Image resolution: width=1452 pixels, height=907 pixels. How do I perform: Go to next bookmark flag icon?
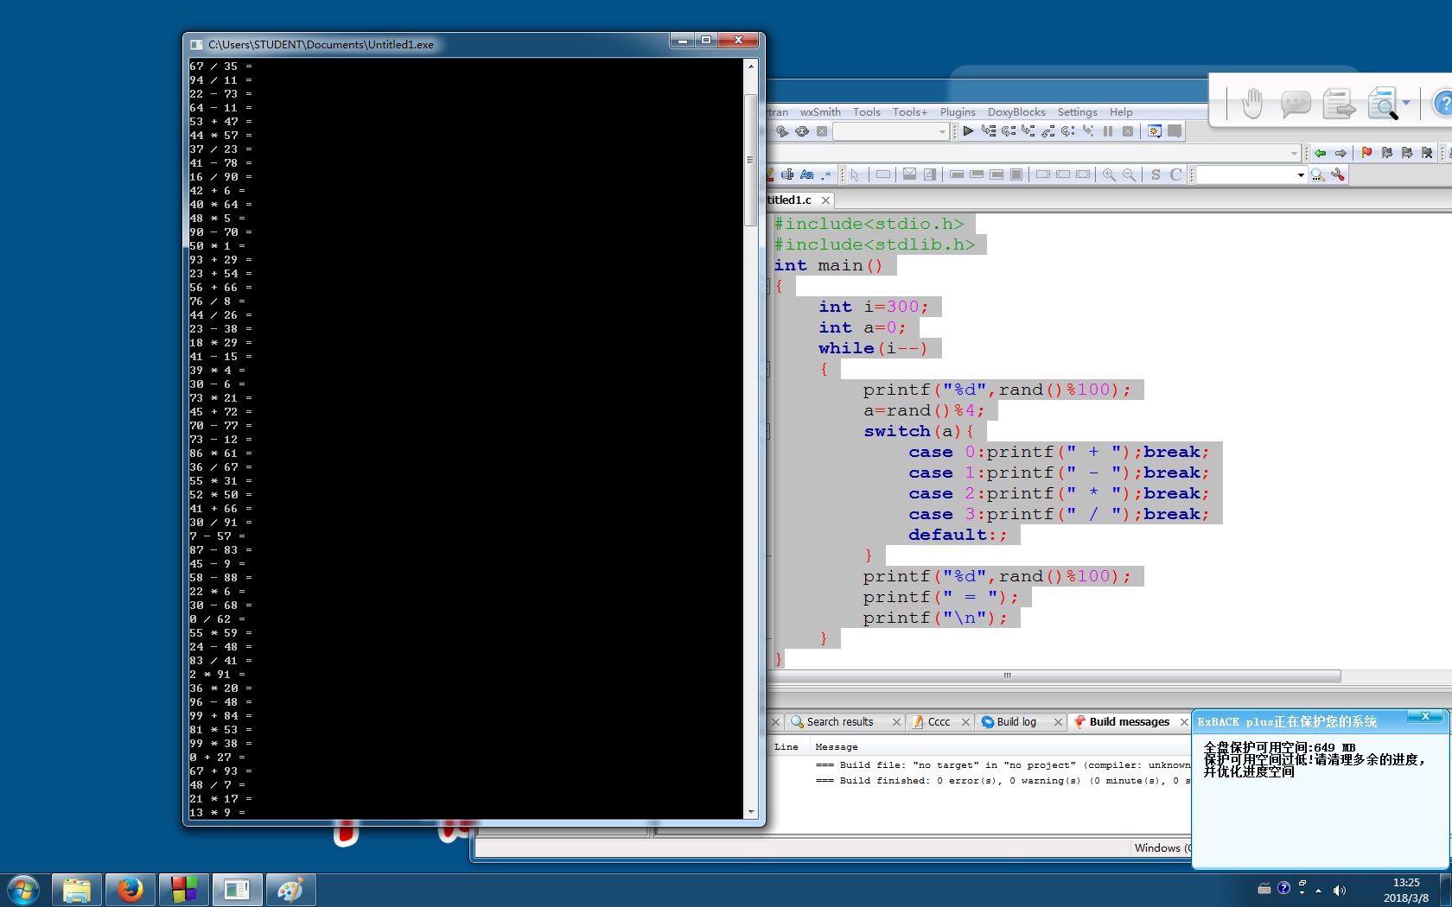point(1407,153)
